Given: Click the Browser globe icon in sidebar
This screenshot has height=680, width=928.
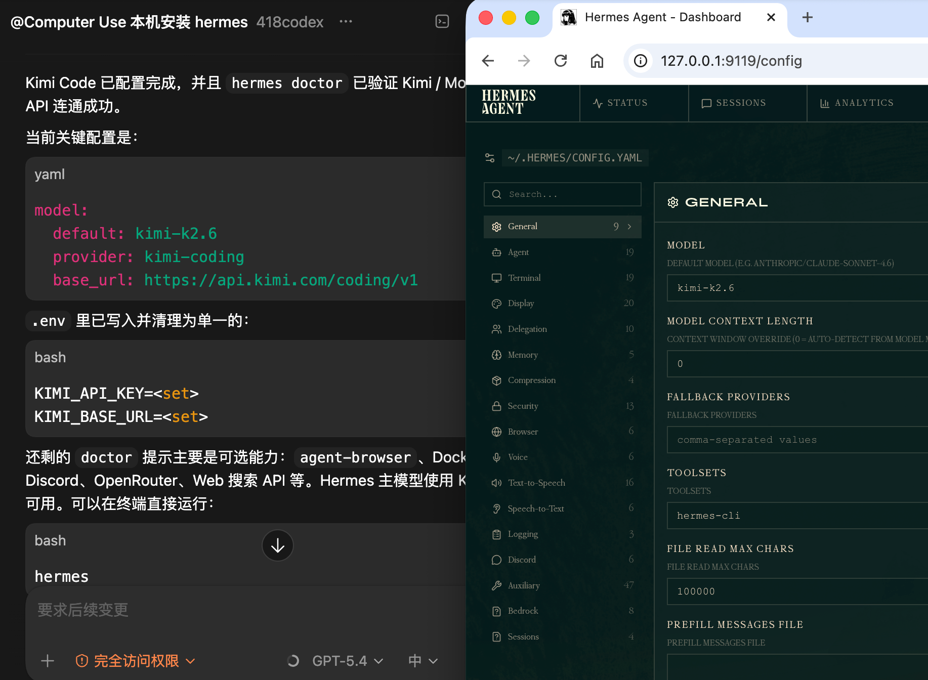Looking at the screenshot, I should 496,432.
